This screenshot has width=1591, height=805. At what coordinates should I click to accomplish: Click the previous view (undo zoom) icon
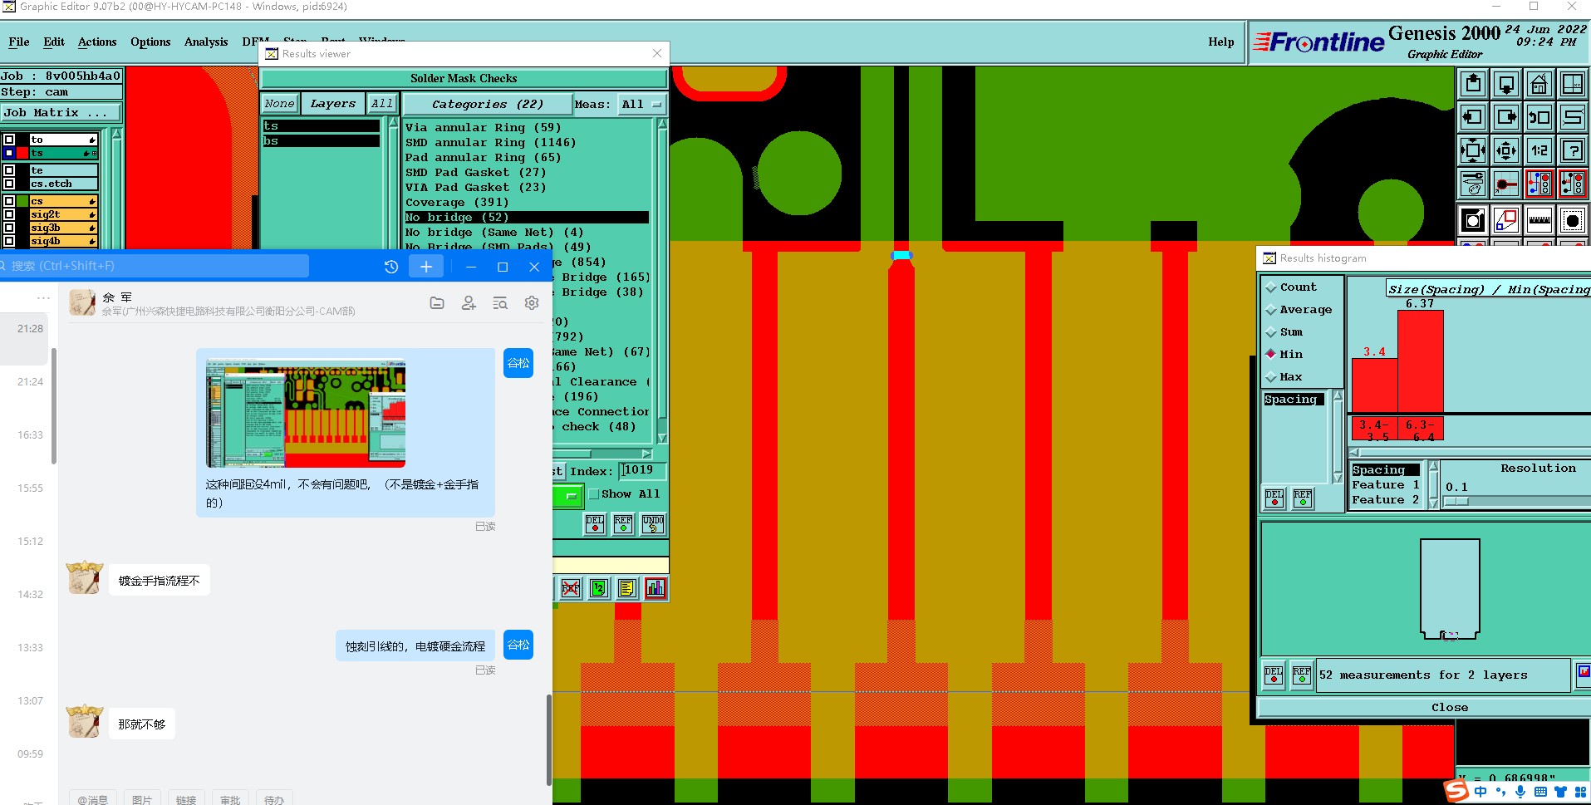pyautogui.click(x=1539, y=117)
